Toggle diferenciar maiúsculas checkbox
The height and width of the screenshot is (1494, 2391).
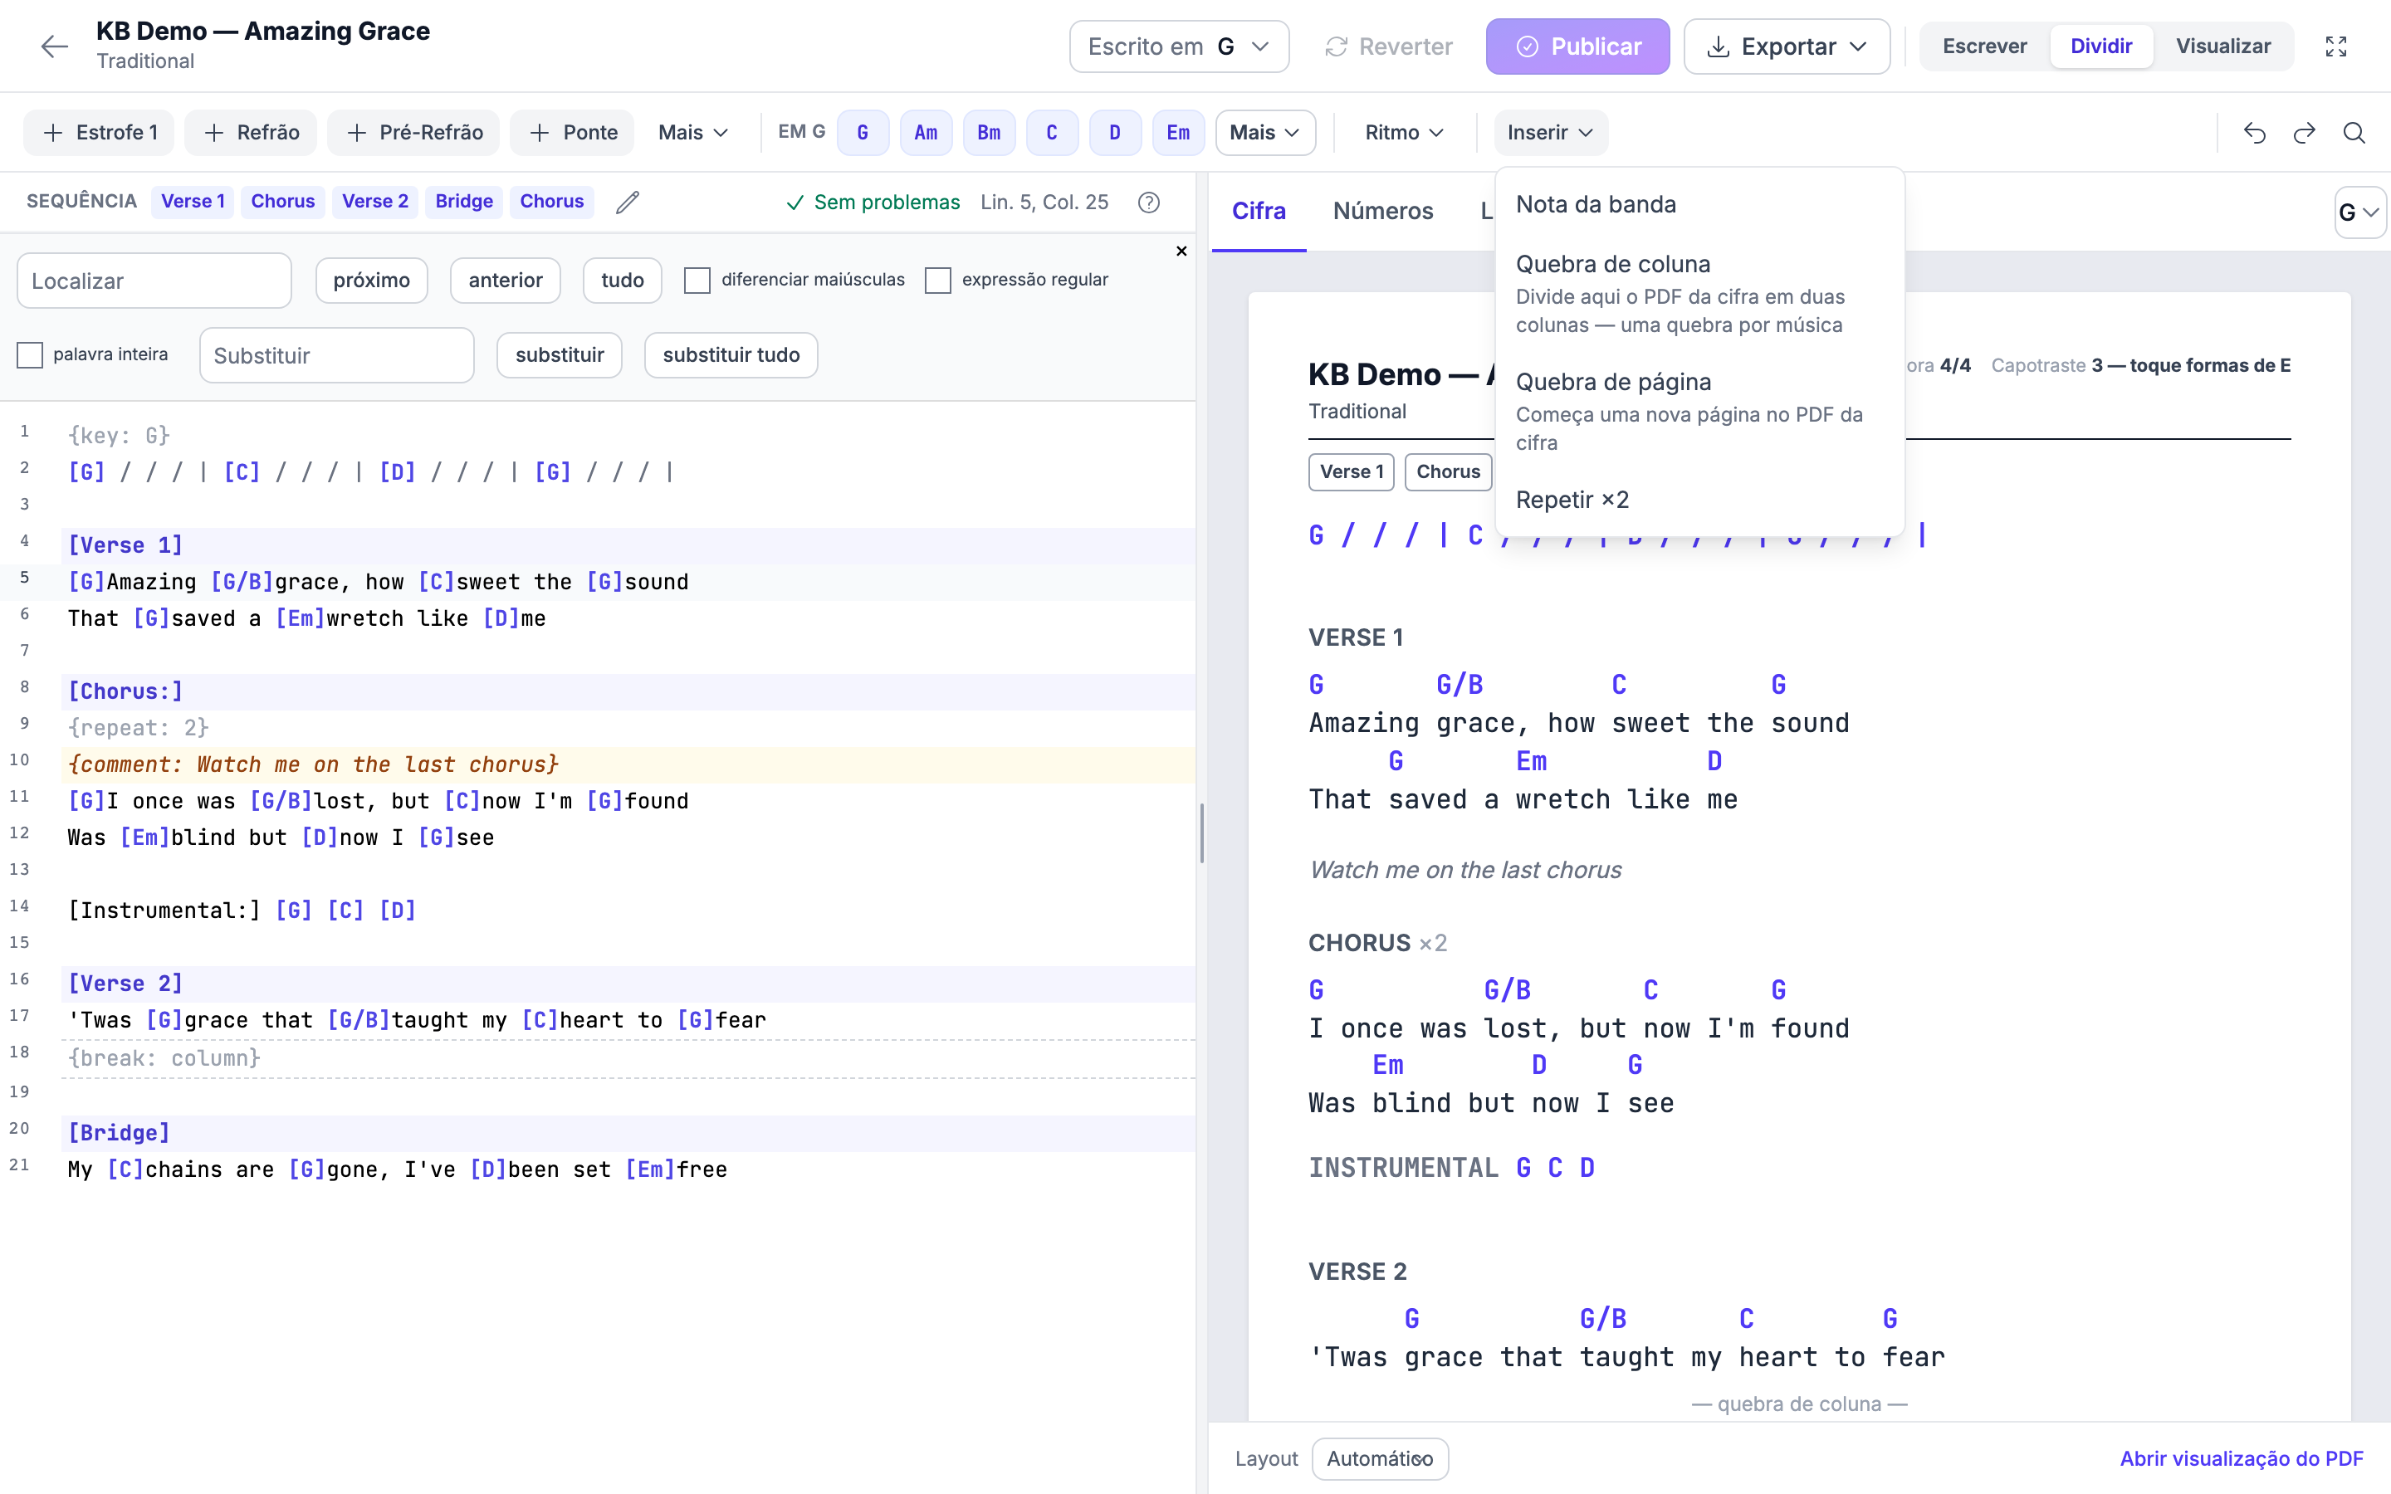(x=697, y=281)
